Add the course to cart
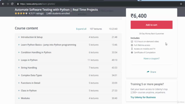 (x=151, y=25)
